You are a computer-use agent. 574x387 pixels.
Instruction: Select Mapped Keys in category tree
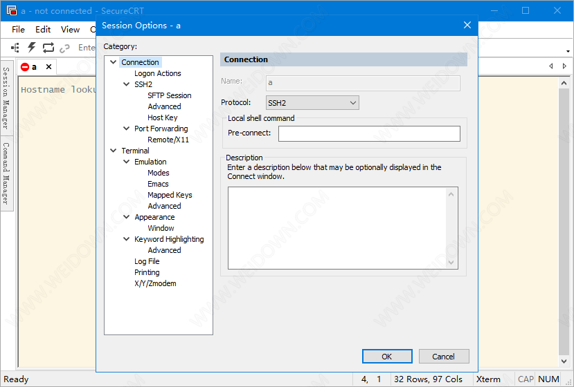pyautogui.click(x=170, y=195)
